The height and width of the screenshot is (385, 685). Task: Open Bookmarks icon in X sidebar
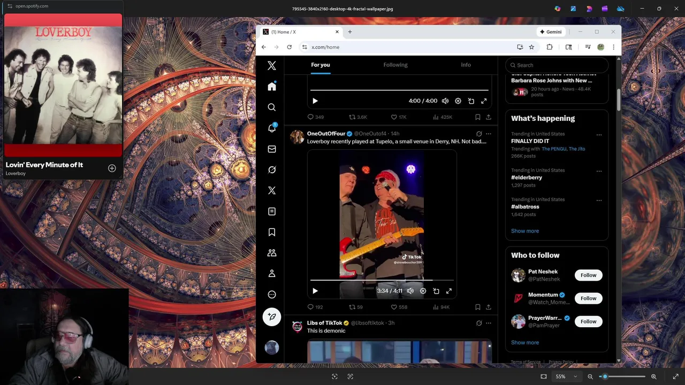pyautogui.click(x=272, y=232)
